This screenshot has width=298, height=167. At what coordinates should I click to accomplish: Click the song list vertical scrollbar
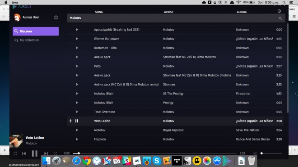(288, 68)
